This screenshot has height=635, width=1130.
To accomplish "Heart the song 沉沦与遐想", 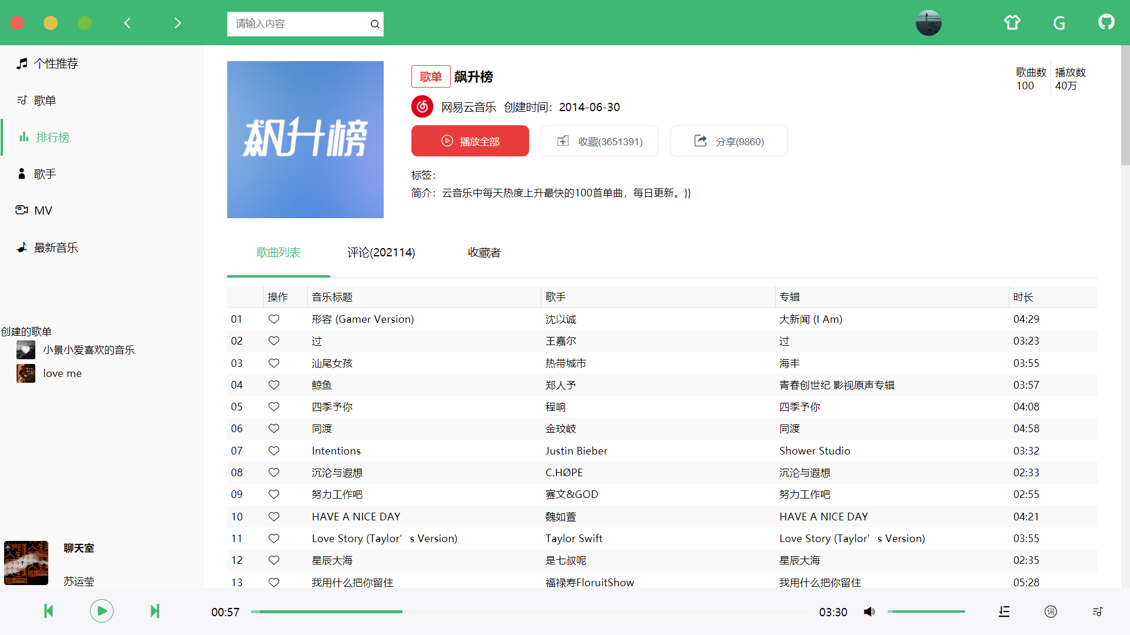I will pos(274,473).
